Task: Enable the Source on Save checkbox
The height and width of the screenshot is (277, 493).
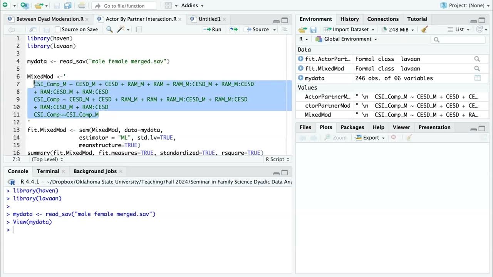Action: click(x=58, y=29)
